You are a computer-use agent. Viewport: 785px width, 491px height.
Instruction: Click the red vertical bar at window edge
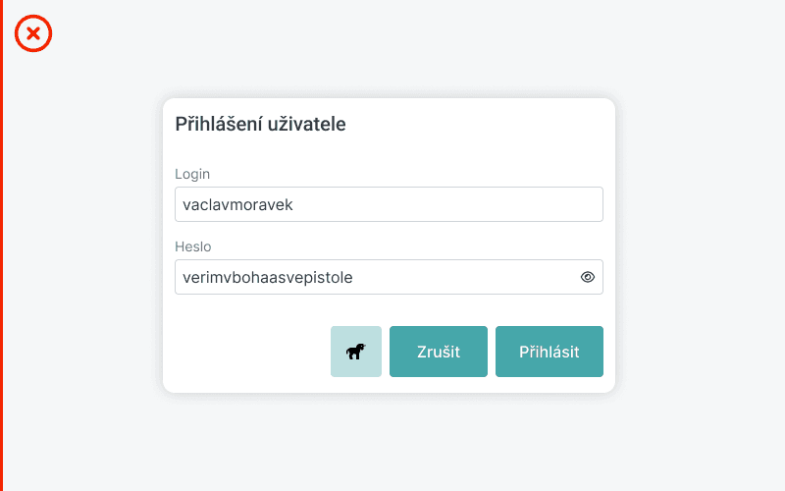pos(1,245)
